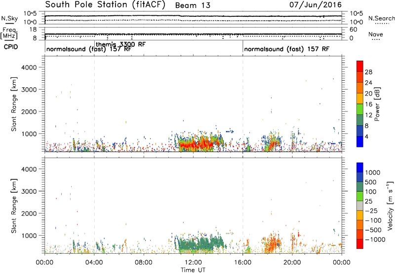Click the 'South Pole Station (fitACF)' plot title

105,5
